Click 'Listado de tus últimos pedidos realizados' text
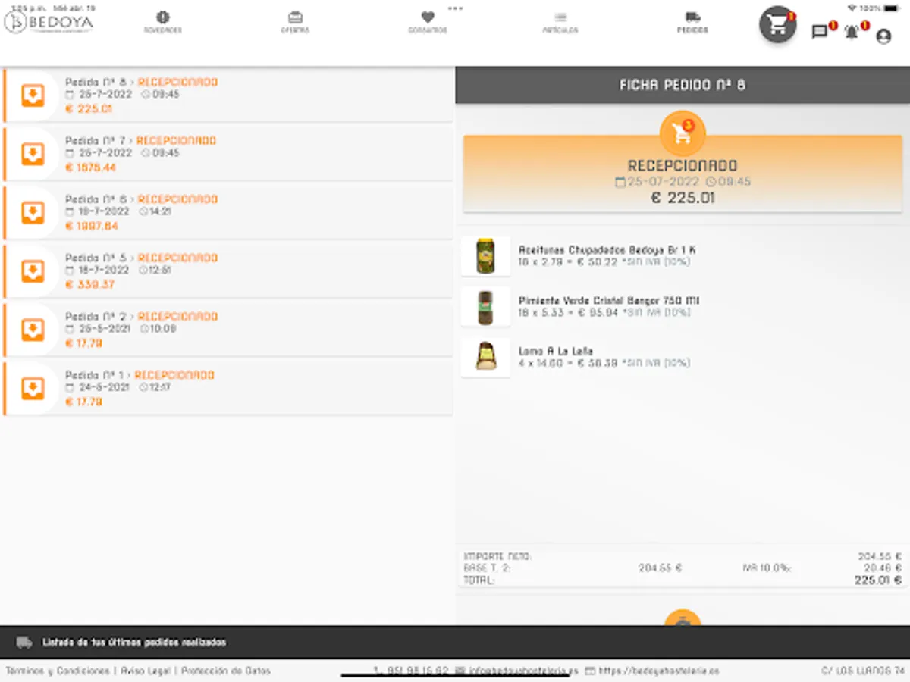Image resolution: width=910 pixels, height=682 pixels. click(134, 643)
